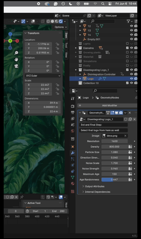Image resolution: width=141 pixels, height=239 pixels.
Task: Click the zoom magnifier icon in viewport
Action: click(x=16, y=53)
